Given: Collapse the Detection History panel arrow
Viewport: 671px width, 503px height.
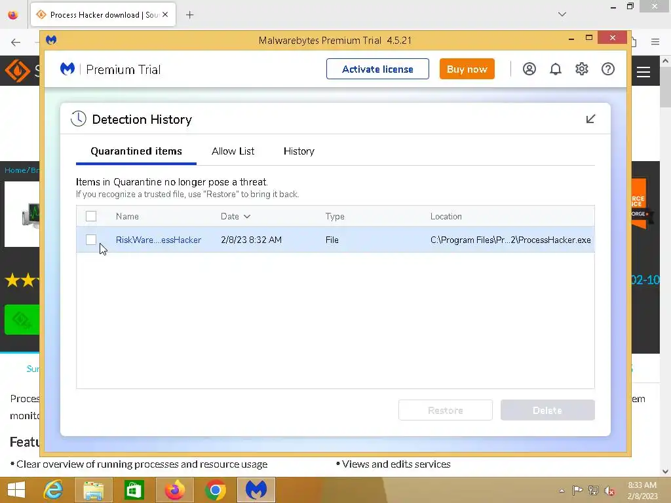Looking at the screenshot, I should [x=590, y=119].
